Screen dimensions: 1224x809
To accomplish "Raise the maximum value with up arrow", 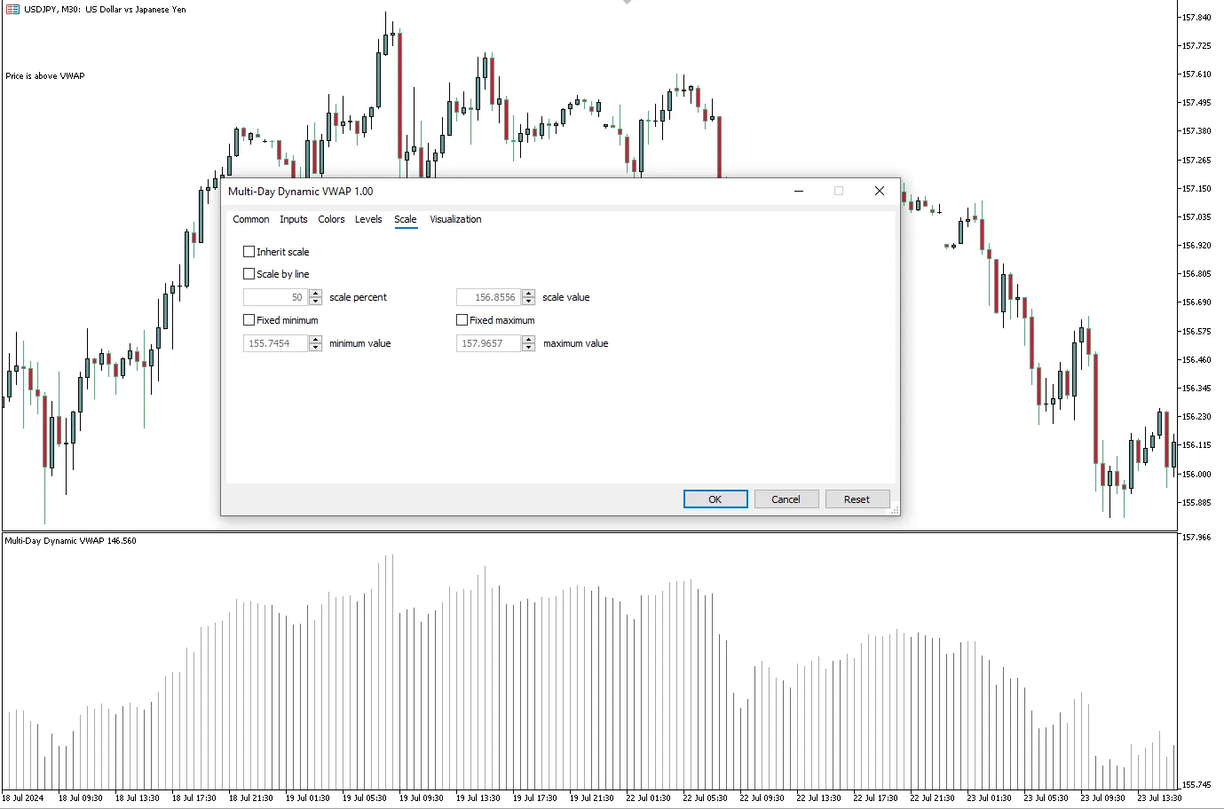I will [528, 340].
